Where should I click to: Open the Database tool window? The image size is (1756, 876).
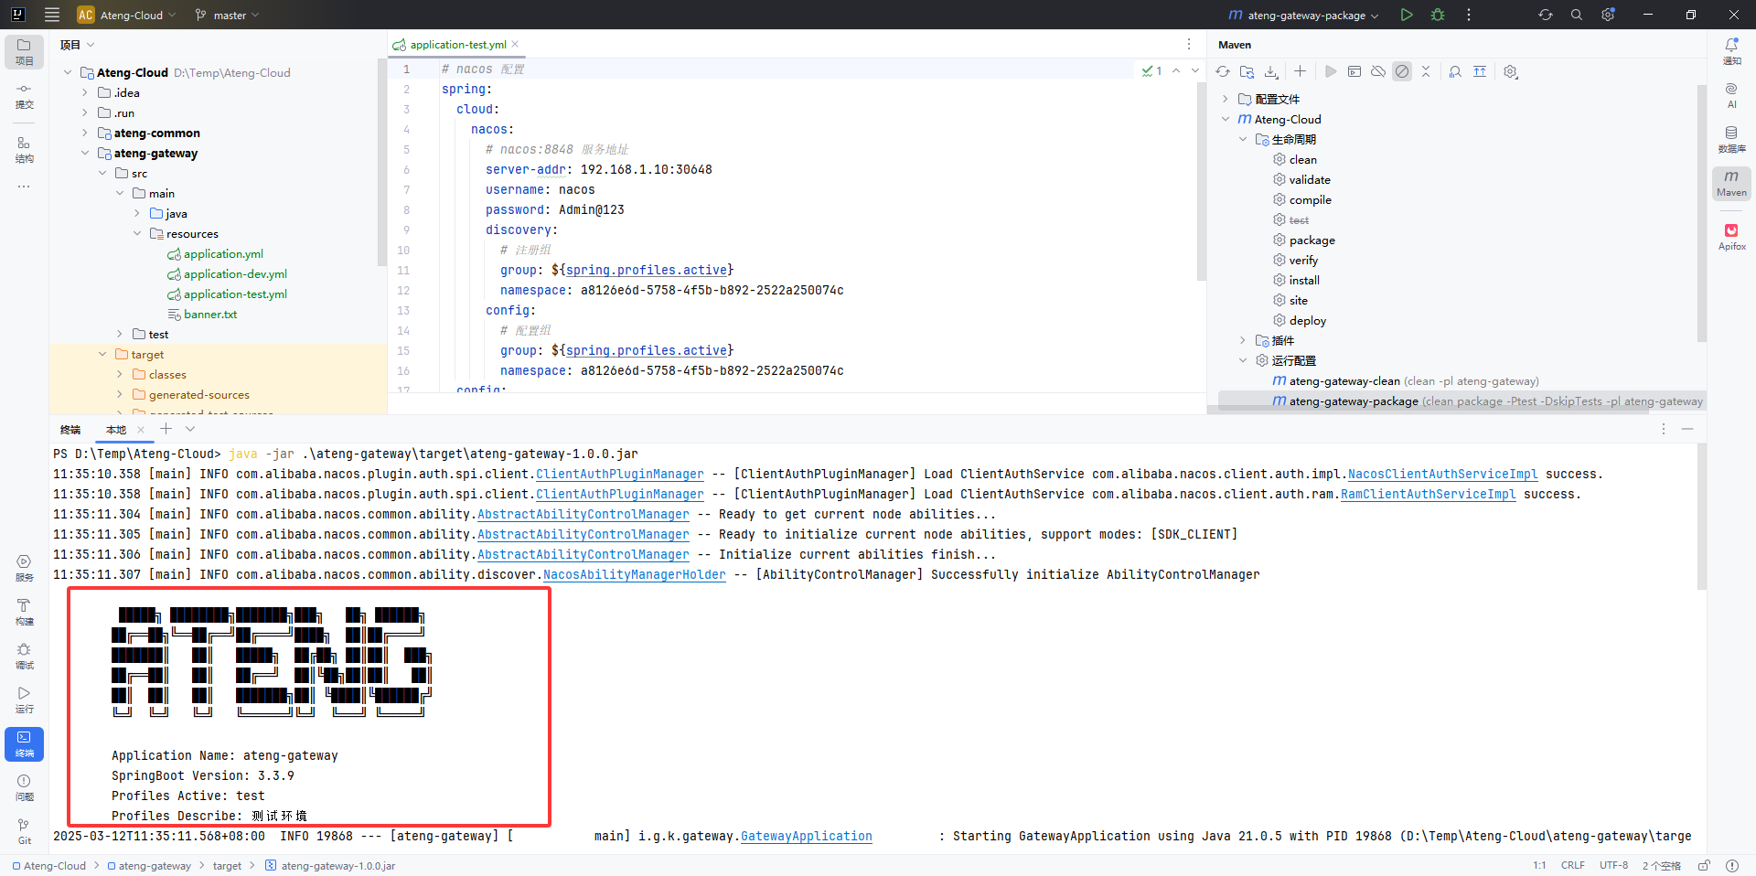pos(1731,139)
